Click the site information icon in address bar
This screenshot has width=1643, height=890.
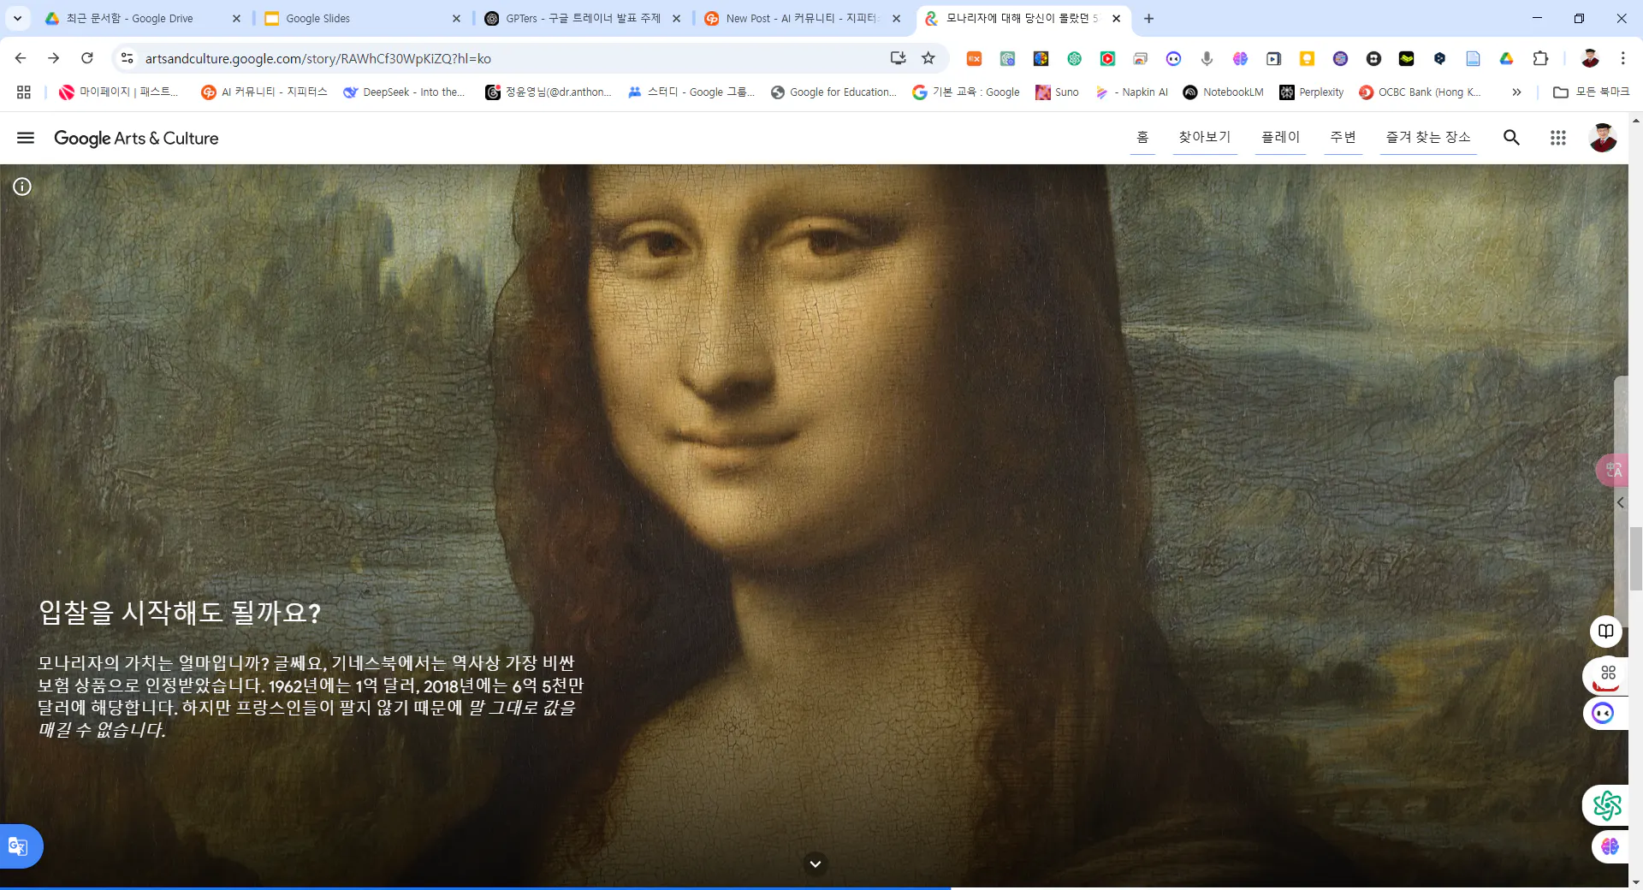click(127, 58)
